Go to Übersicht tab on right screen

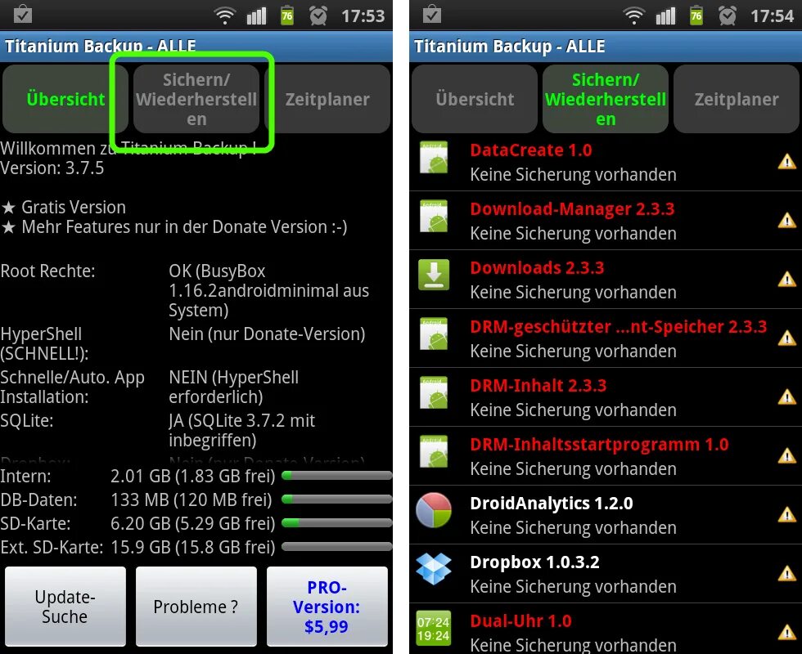pyautogui.click(x=475, y=99)
